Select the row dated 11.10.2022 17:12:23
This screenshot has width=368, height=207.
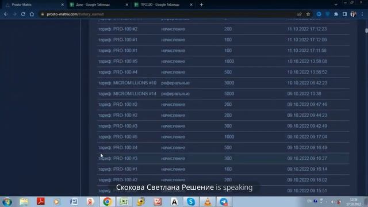click(223, 29)
